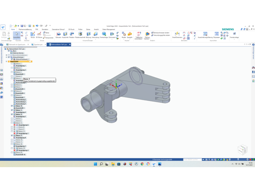Image resolution: width=255 pixels, height=191 pixels.
Task: Open the Windows Start menu
Action: coord(95,164)
